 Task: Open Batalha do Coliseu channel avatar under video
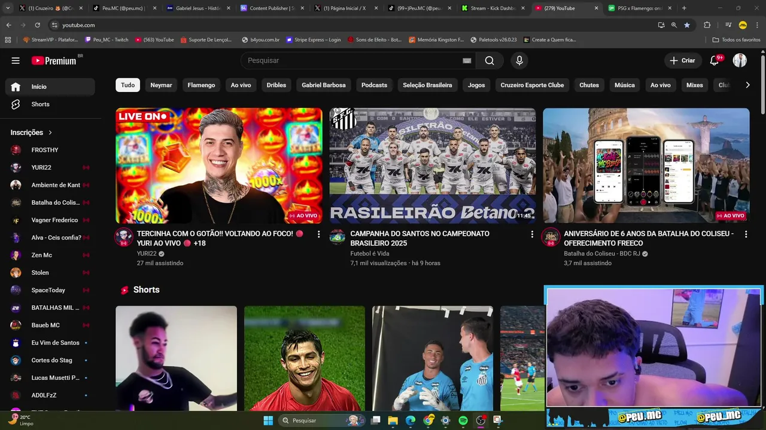pyautogui.click(x=551, y=237)
